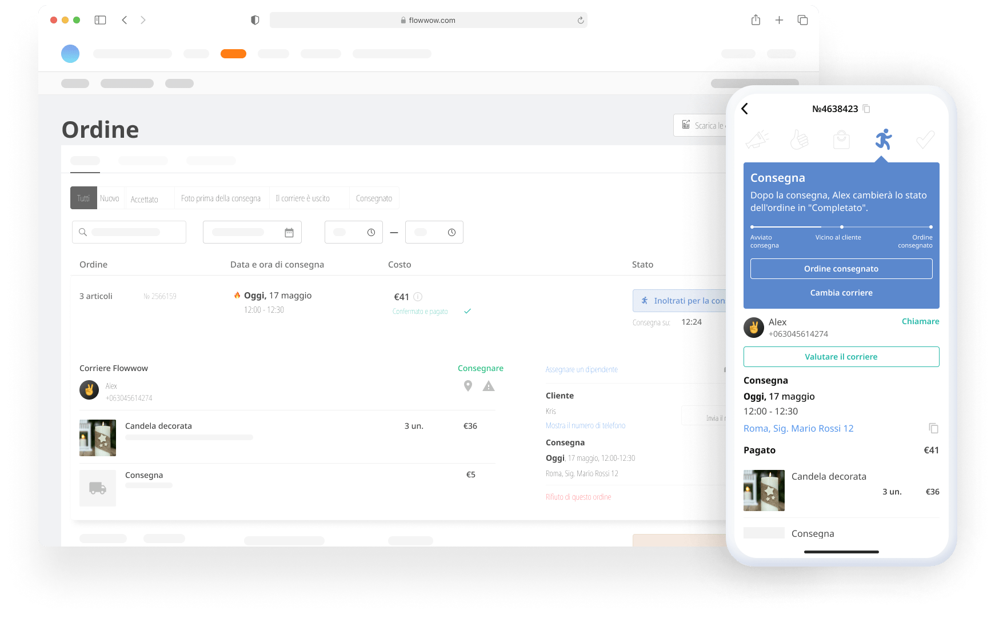Viewport: 995px width, 618px height.
Task: Click the megaphone new order status icon
Action: [x=757, y=139]
